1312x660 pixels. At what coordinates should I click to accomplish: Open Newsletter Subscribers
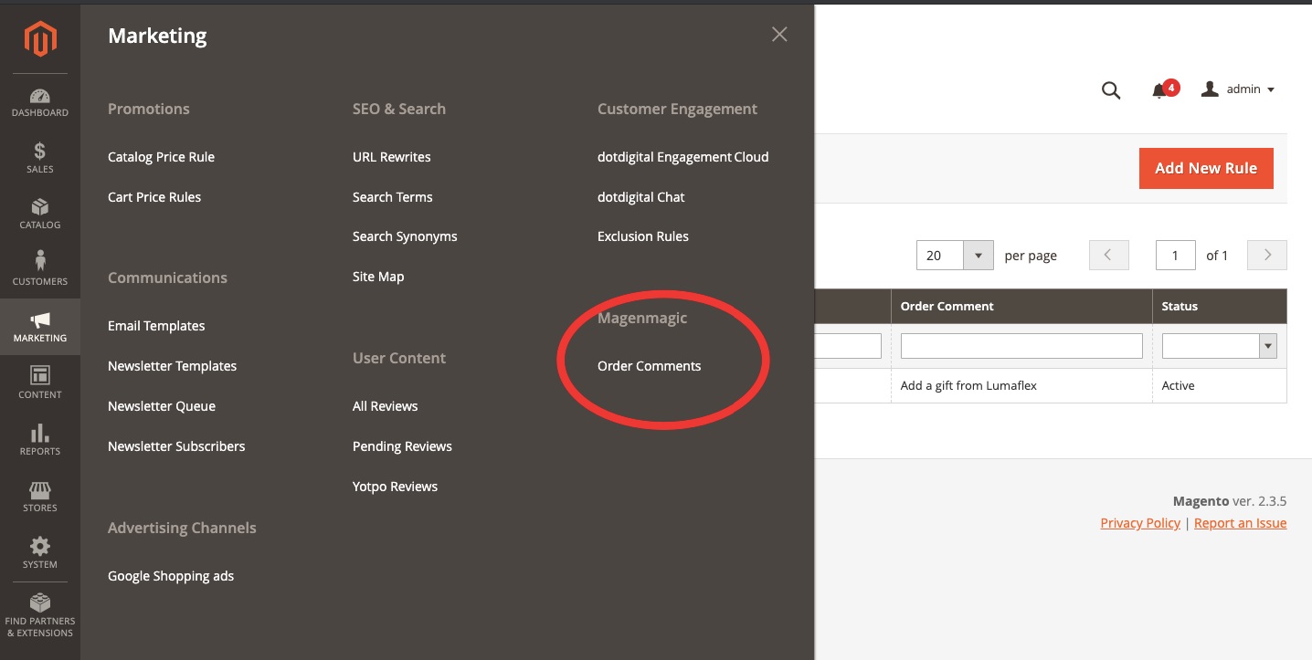(176, 446)
